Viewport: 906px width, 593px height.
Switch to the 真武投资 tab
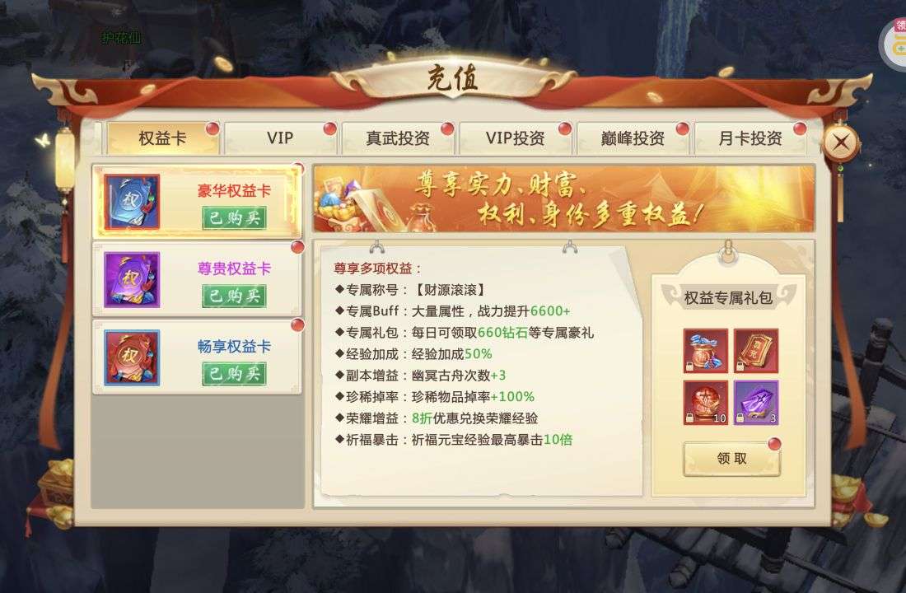[x=398, y=138]
